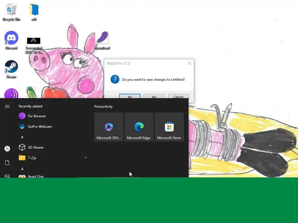The height and width of the screenshot is (223, 298).
Task: Open Documents icon in Start sidebar
Action: [x=7, y=163]
